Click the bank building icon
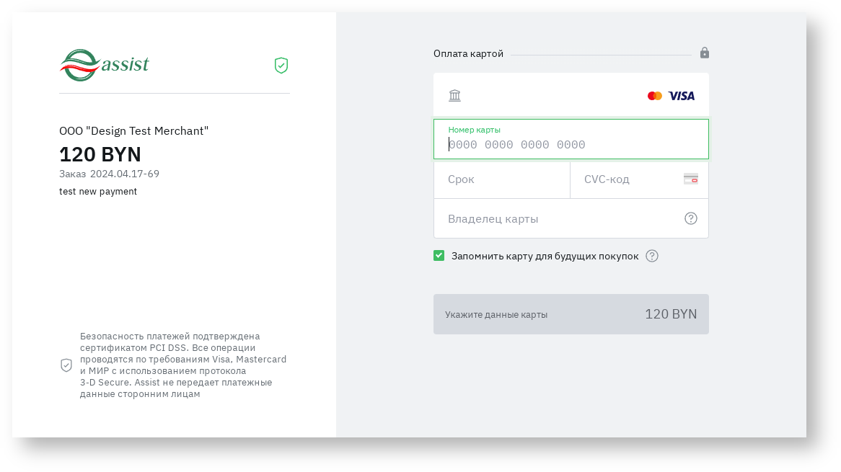This screenshot has height=472, width=841. pyautogui.click(x=454, y=96)
